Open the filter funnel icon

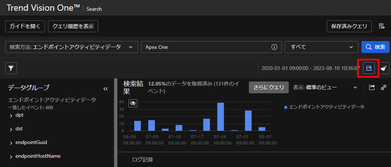[11, 68]
